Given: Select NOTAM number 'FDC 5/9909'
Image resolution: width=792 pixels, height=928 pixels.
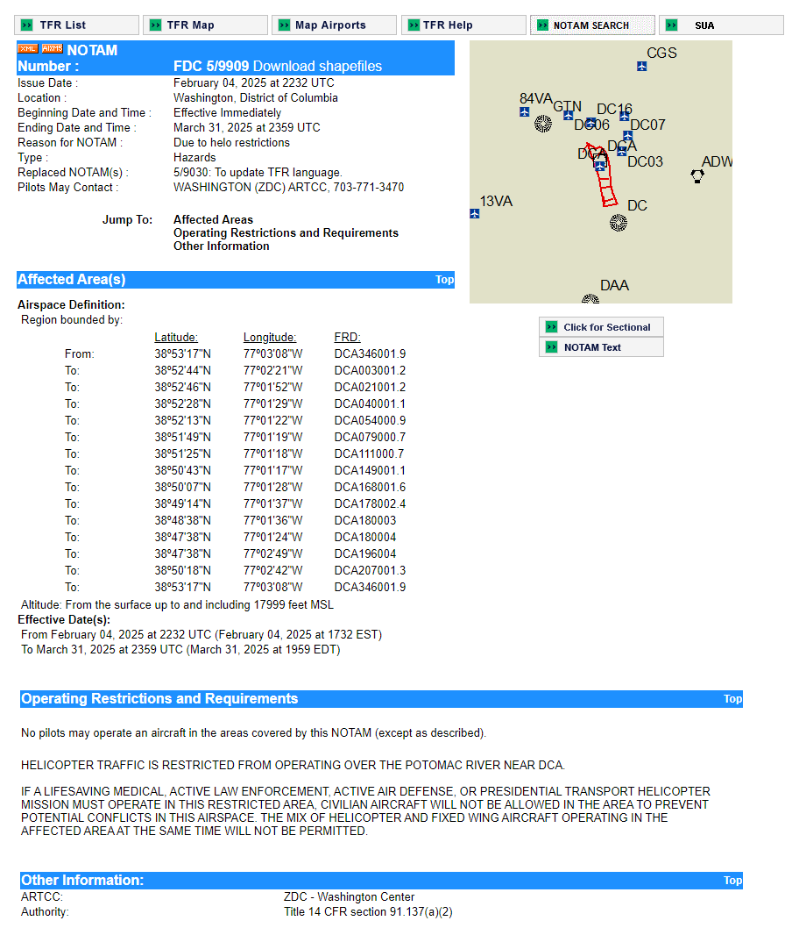Looking at the screenshot, I should click(211, 67).
